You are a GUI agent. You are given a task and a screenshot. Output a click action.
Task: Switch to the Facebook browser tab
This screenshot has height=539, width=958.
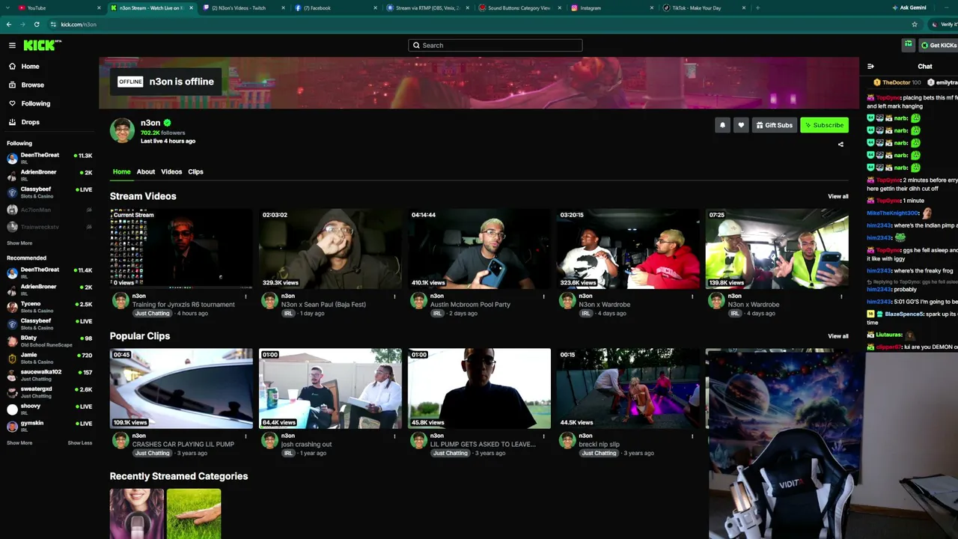tap(335, 7)
